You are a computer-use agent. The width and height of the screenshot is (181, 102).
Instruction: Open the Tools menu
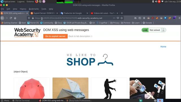click(x=44, y=9)
